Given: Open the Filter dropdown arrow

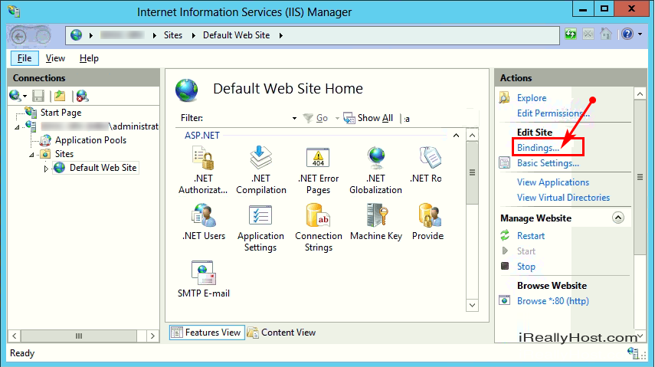Looking at the screenshot, I should pyautogui.click(x=294, y=118).
